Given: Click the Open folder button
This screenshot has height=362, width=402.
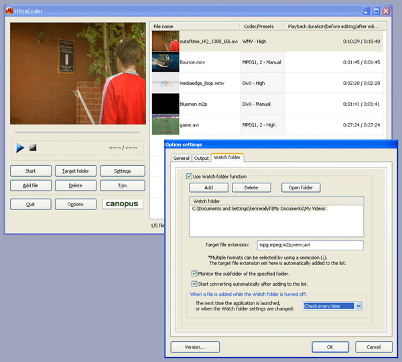Looking at the screenshot, I should coord(301,187).
